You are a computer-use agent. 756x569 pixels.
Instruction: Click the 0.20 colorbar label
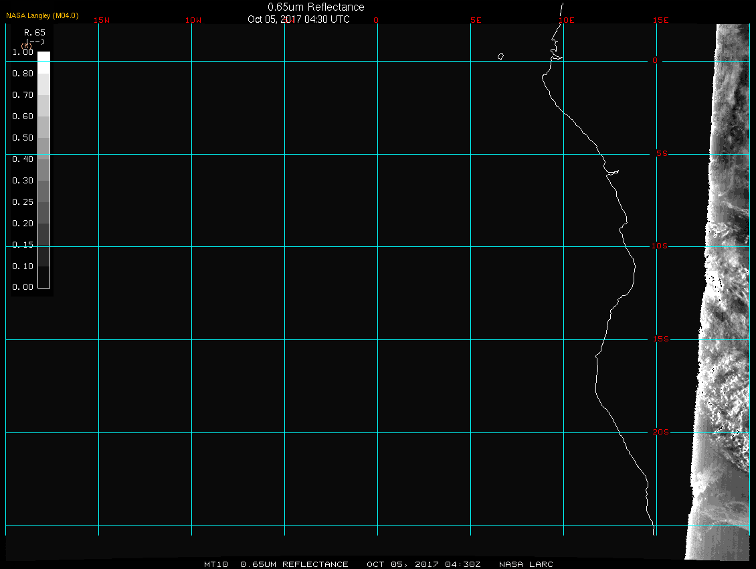(23, 223)
